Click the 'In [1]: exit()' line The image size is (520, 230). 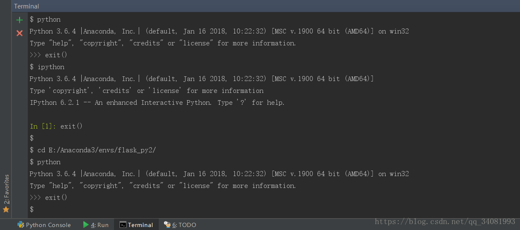coord(56,126)
